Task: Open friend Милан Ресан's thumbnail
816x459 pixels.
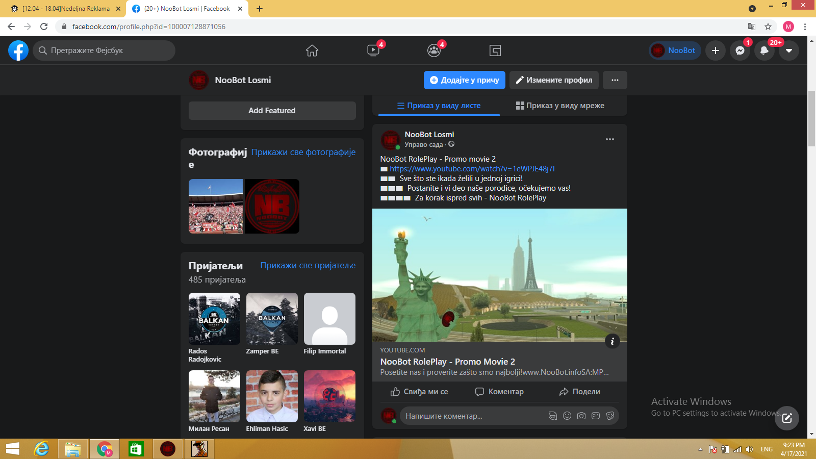Action: [x=214, y=396]
